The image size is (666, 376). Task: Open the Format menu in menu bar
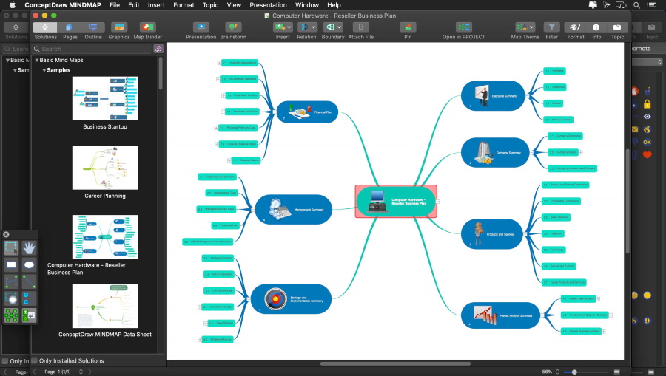[184, 5]
